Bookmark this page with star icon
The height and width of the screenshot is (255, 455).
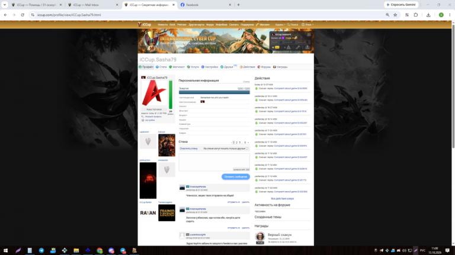395,15
